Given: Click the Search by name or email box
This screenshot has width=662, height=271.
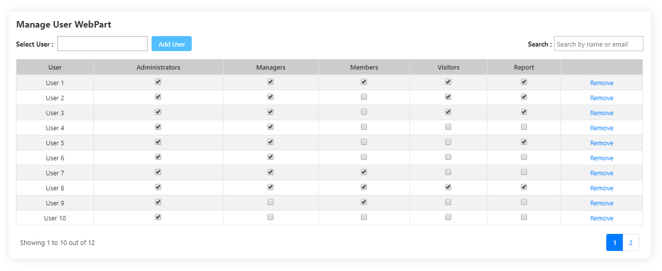Looking at the screenshot, I should point(599,44).
